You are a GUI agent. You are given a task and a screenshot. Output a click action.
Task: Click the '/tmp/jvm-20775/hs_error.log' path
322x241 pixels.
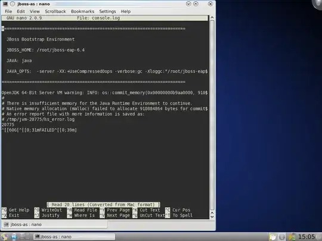point(41,119)
